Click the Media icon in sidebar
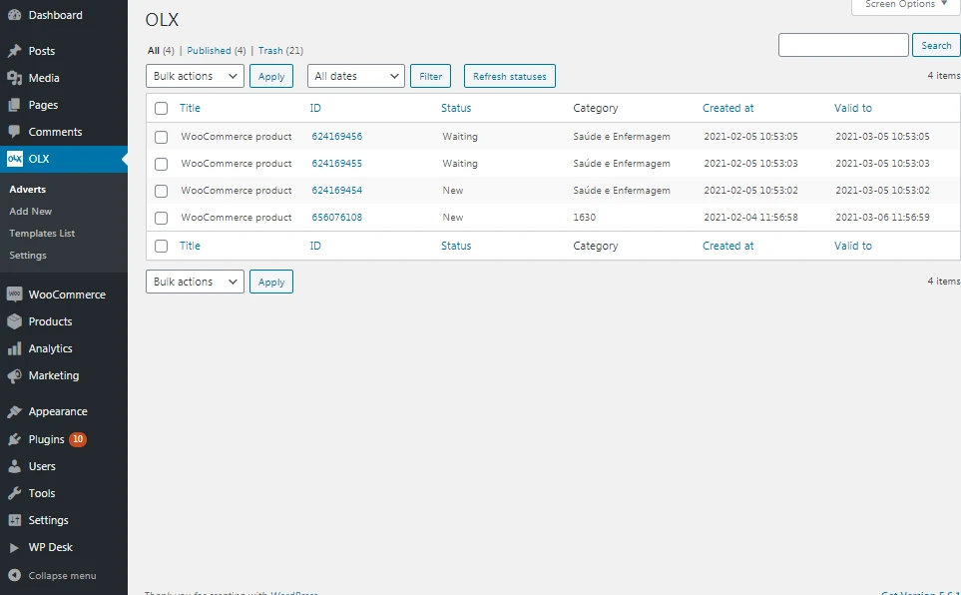Viewport: 961px width, 595px height. (15, 78)
